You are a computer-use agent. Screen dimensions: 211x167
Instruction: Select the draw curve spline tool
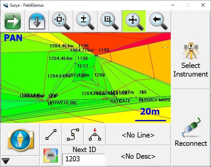click(73, 135)
